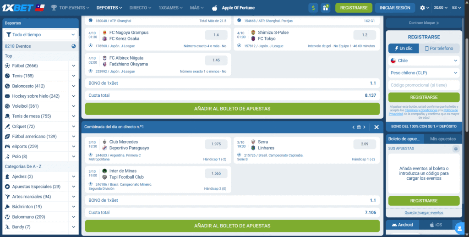Click the Hockey sobre hielo puck icon
The image size is (469, 237).
pyautogui.click(x=7, y=96)
